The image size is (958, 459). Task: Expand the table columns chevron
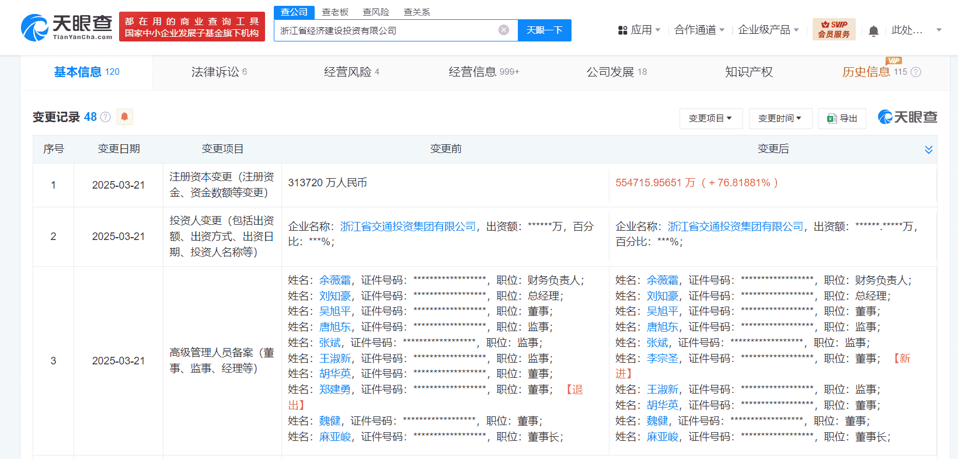click(x=928, y=150)
